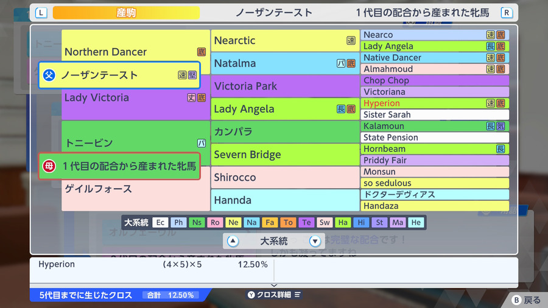Viewport: 548px width, 308px height.
Task: Select the Te lineage swatch
Action: pos(306,222)
